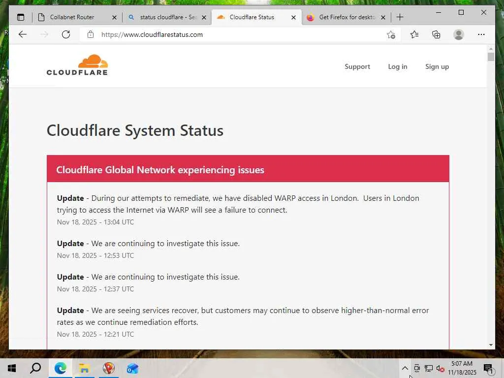The height and width of the screenshot is (378, 504).
Task: Close the Get Firefox tab
Action: [x=383, y=17]
